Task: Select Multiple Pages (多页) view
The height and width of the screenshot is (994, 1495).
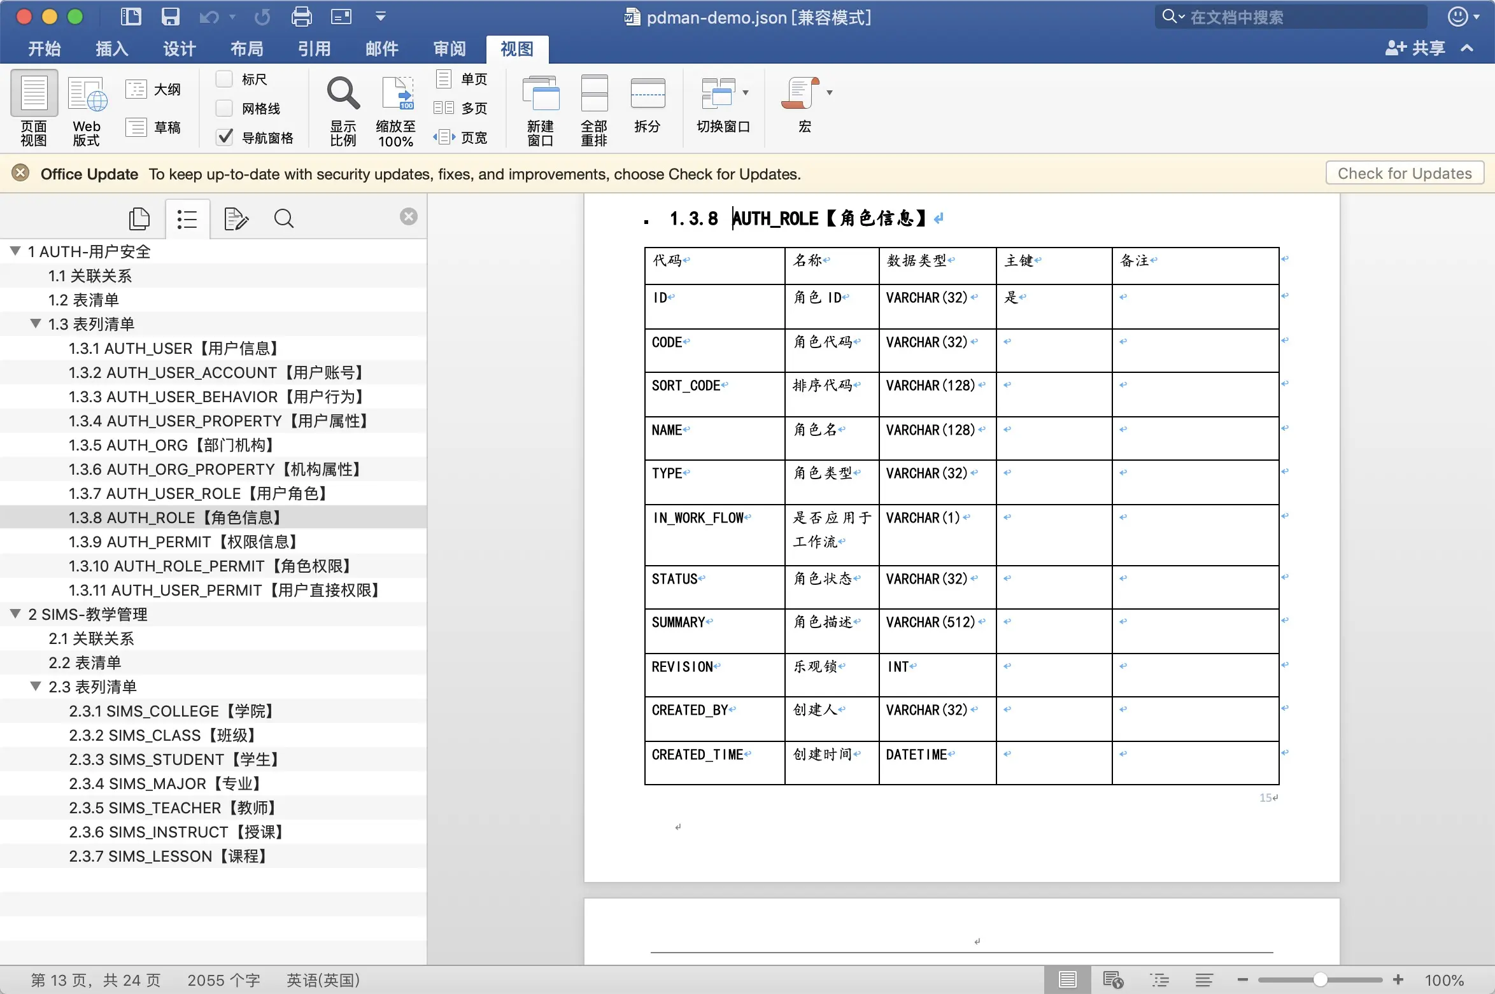Action: (460, 108)
